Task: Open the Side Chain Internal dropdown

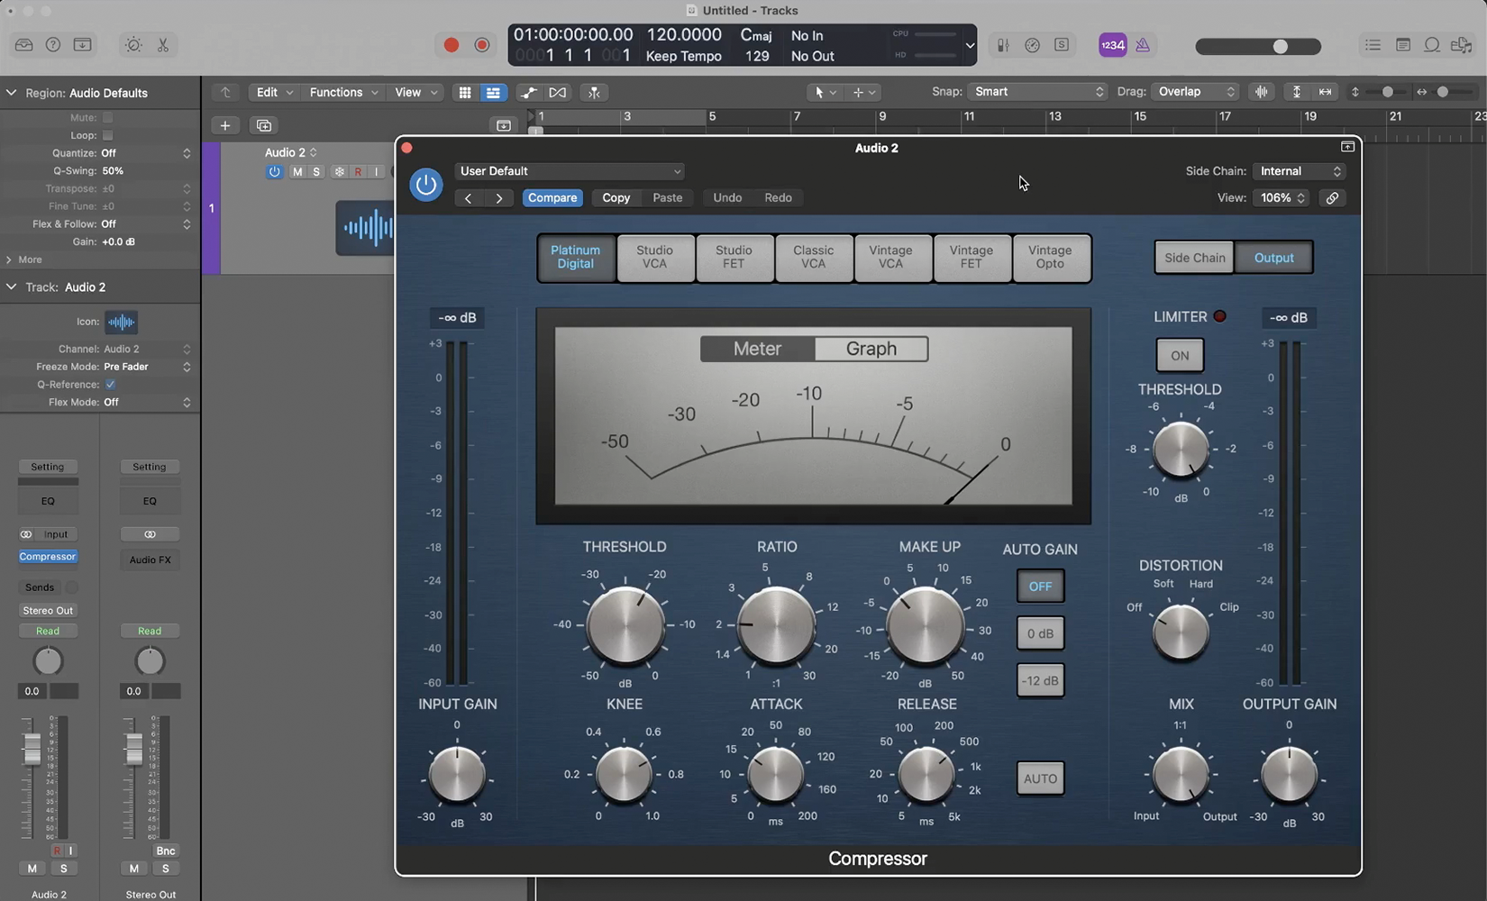Action: 1299,171
